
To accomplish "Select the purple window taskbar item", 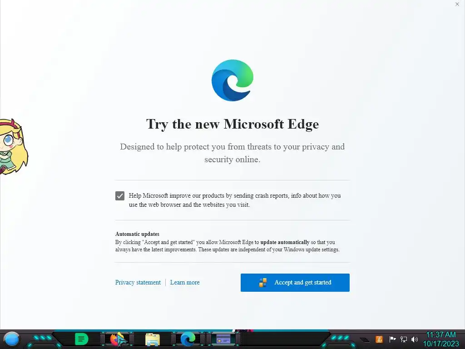I will point(223,339).
